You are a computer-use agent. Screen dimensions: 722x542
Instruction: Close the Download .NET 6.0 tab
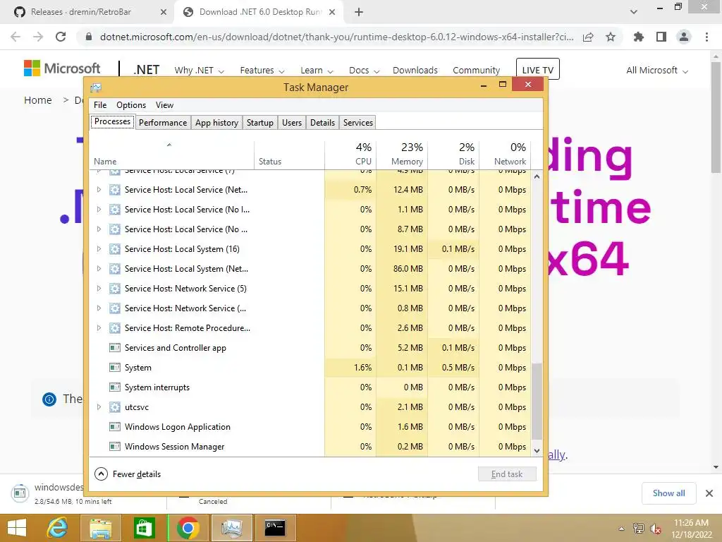[x=332, y=12]
